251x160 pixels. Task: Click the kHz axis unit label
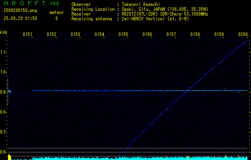4,32
